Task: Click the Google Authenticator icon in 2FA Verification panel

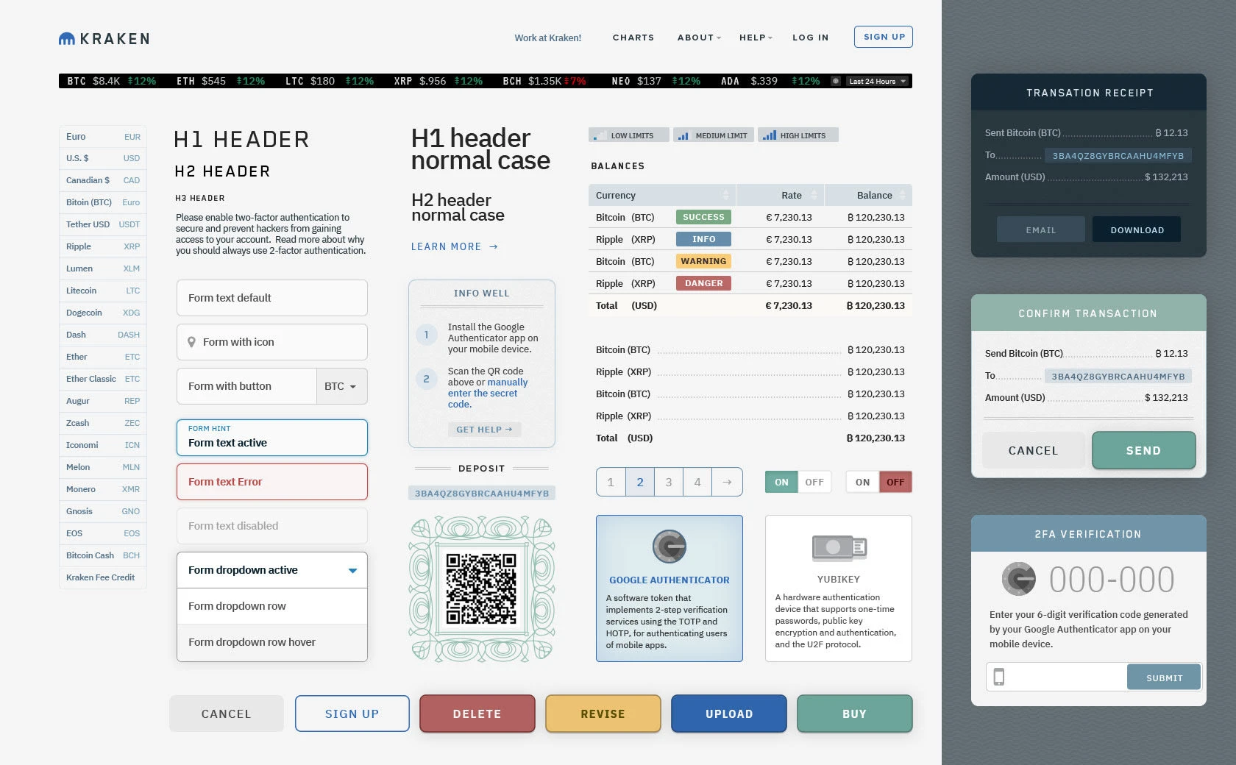Action: [x=1019, y=579]
